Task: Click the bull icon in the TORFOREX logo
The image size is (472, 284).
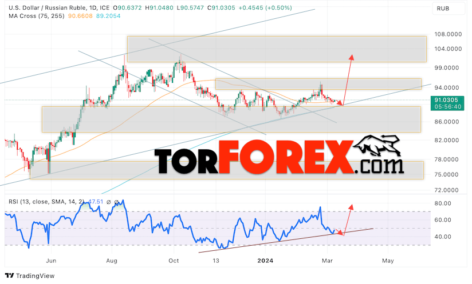Action: tap(376, 146)
